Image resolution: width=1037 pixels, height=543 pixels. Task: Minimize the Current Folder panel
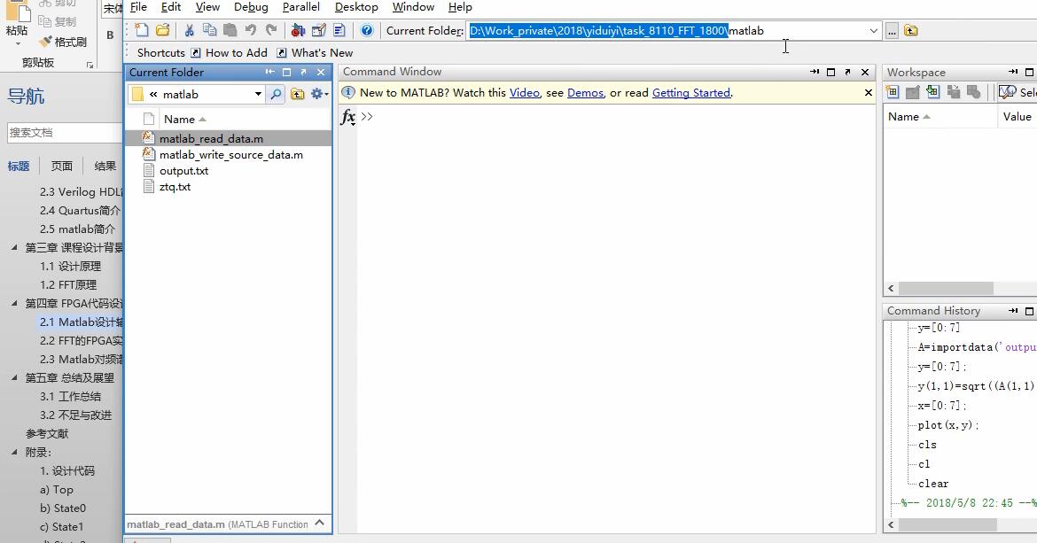(269, 72)
